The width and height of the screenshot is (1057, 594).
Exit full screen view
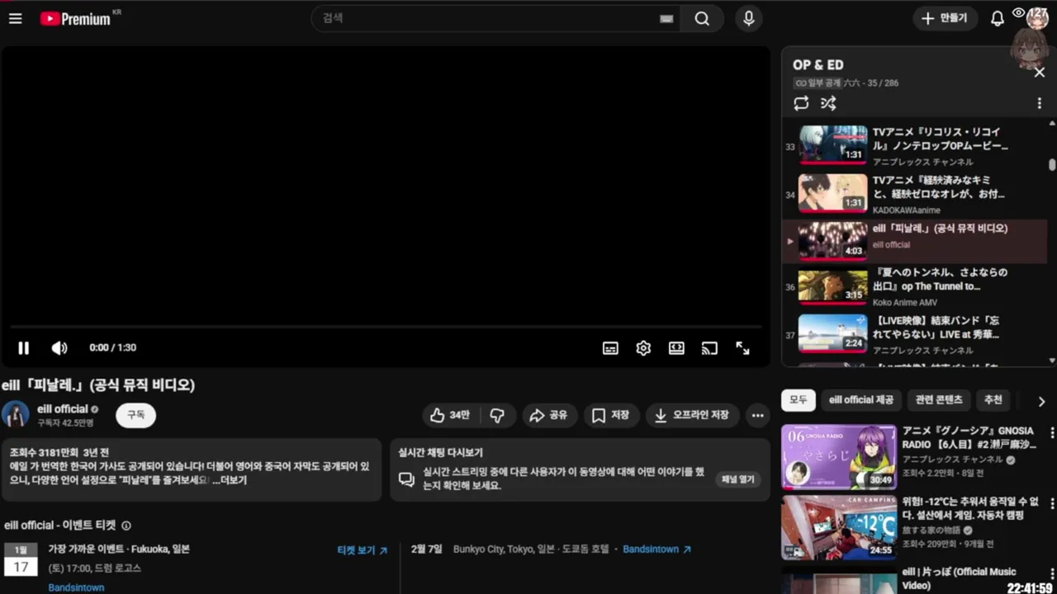tap(742, 348)
